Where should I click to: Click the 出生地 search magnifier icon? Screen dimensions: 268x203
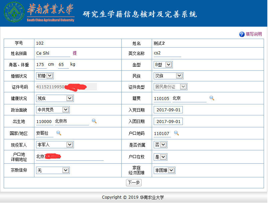94,121
